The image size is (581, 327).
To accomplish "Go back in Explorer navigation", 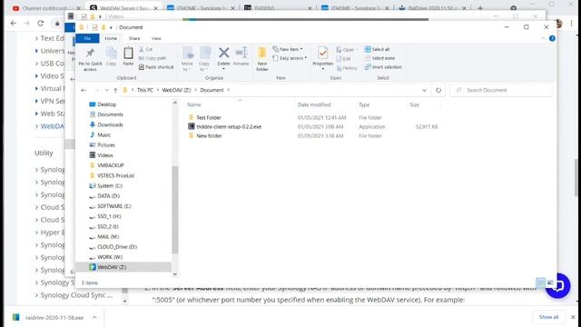I will 84,90.
